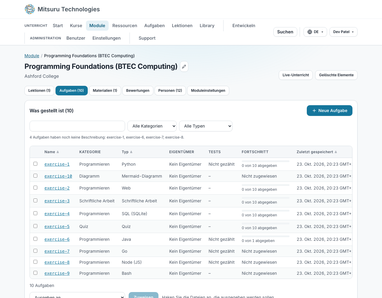This screenshot has width=382, height=298.
Task: Show Gelöschte Elemente
Action: (336, 75)
